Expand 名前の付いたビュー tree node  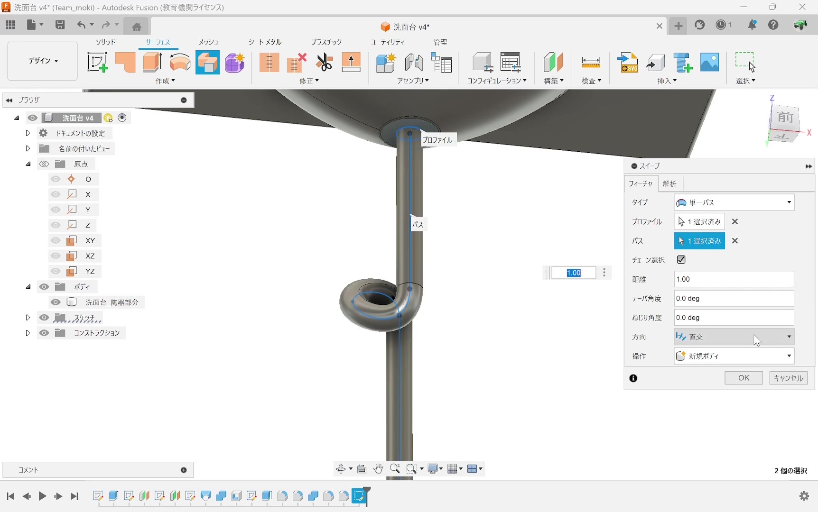(28, 148)
